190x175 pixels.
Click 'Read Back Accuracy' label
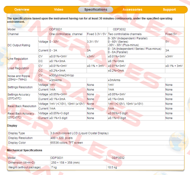(21, 113)
